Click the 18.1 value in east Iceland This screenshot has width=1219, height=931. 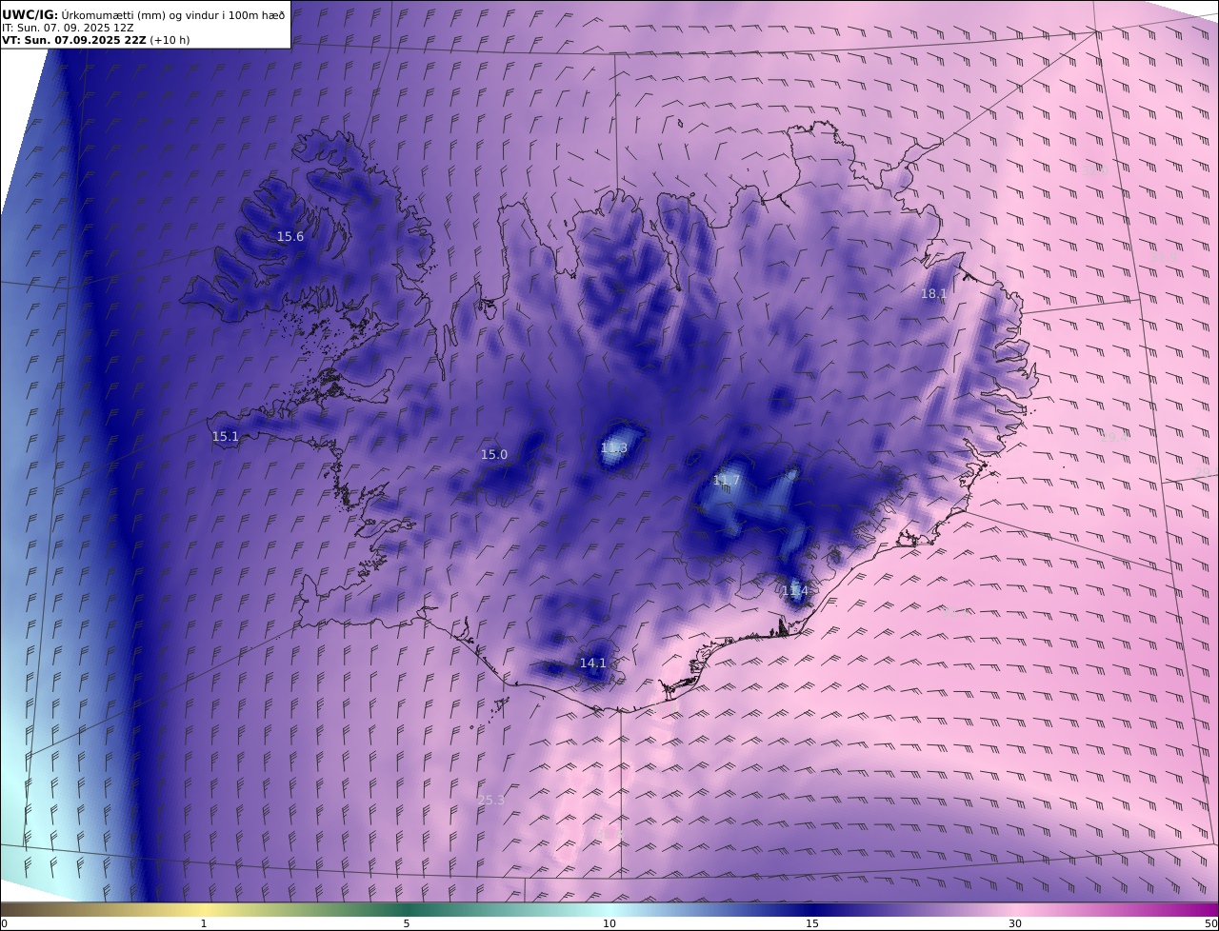coord(934,294)
